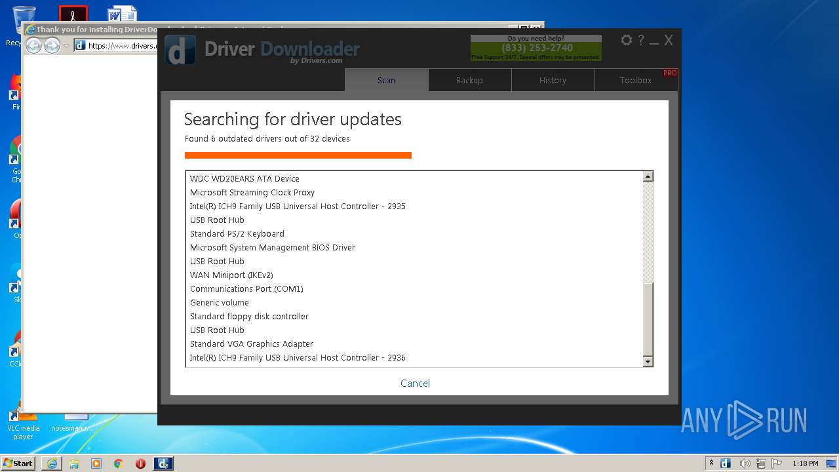Viewport: 839px width, 472px height.
Task: Switch to the Scan tab
Action: click(x=386, y=80)
